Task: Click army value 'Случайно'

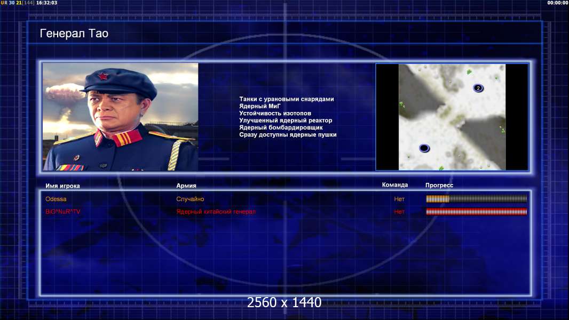Action: (x=190, y=199)
